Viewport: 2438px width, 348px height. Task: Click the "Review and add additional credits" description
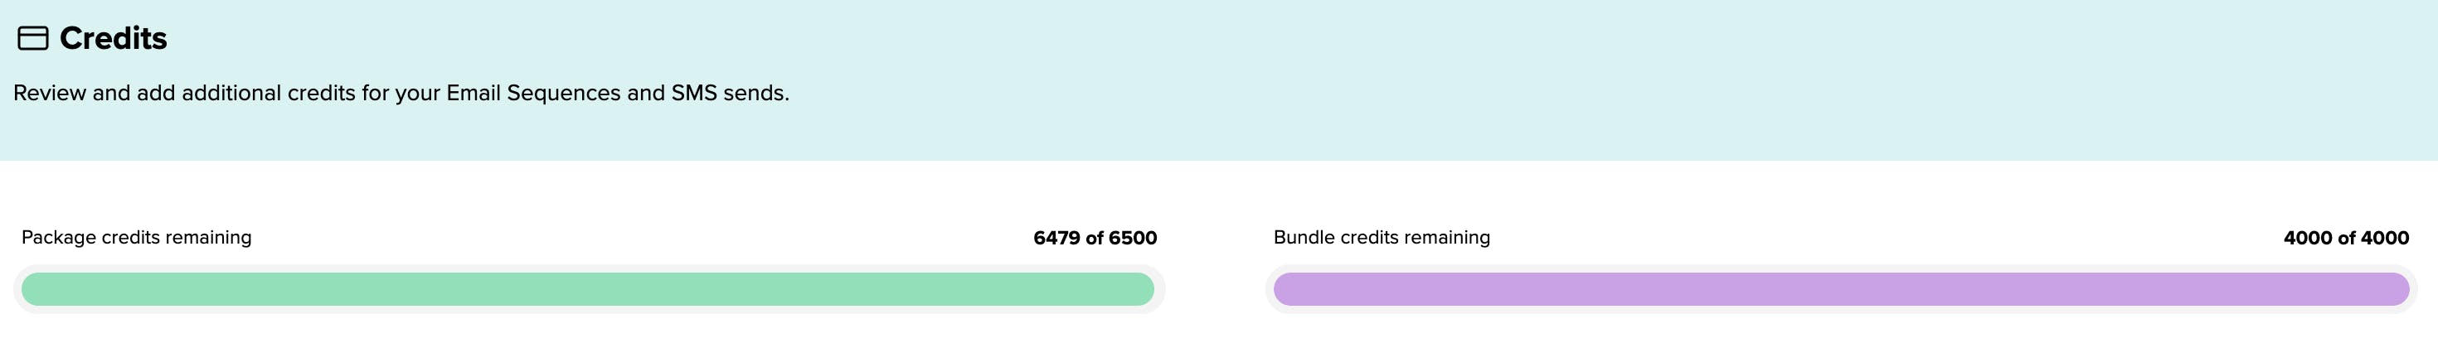pos(401,94)
